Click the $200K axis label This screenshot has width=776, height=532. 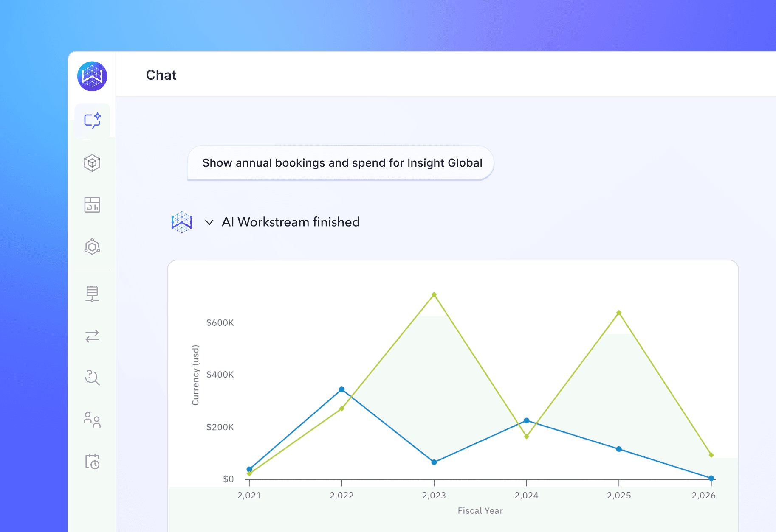click(220, 427)
